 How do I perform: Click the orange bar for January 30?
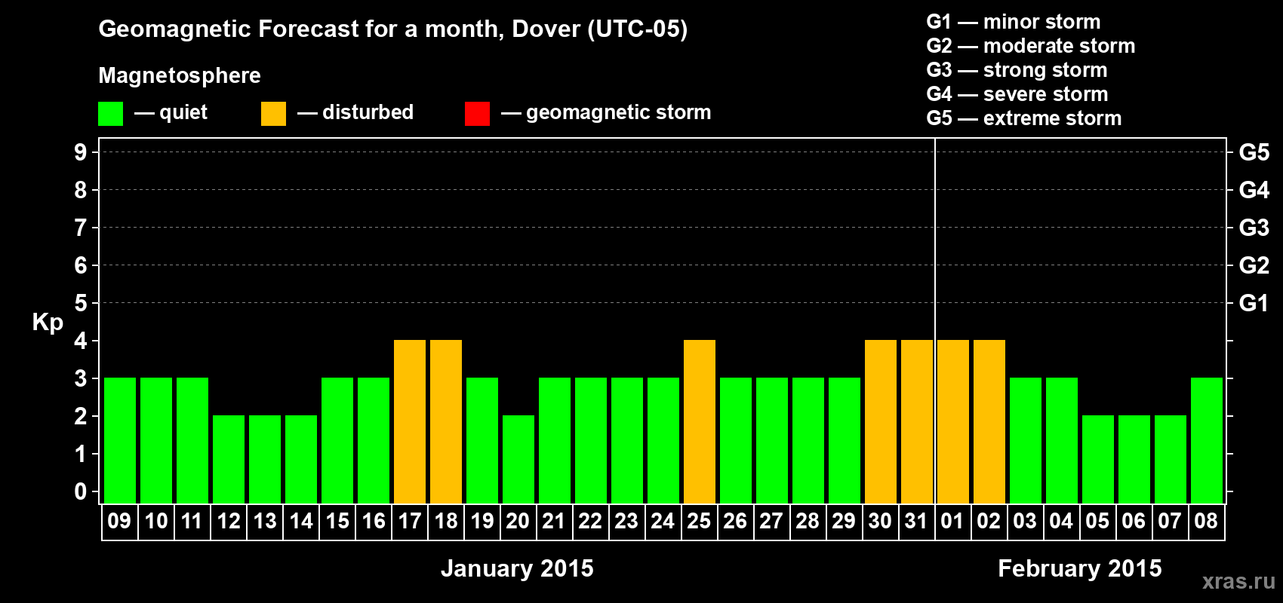tap(881, 421)
